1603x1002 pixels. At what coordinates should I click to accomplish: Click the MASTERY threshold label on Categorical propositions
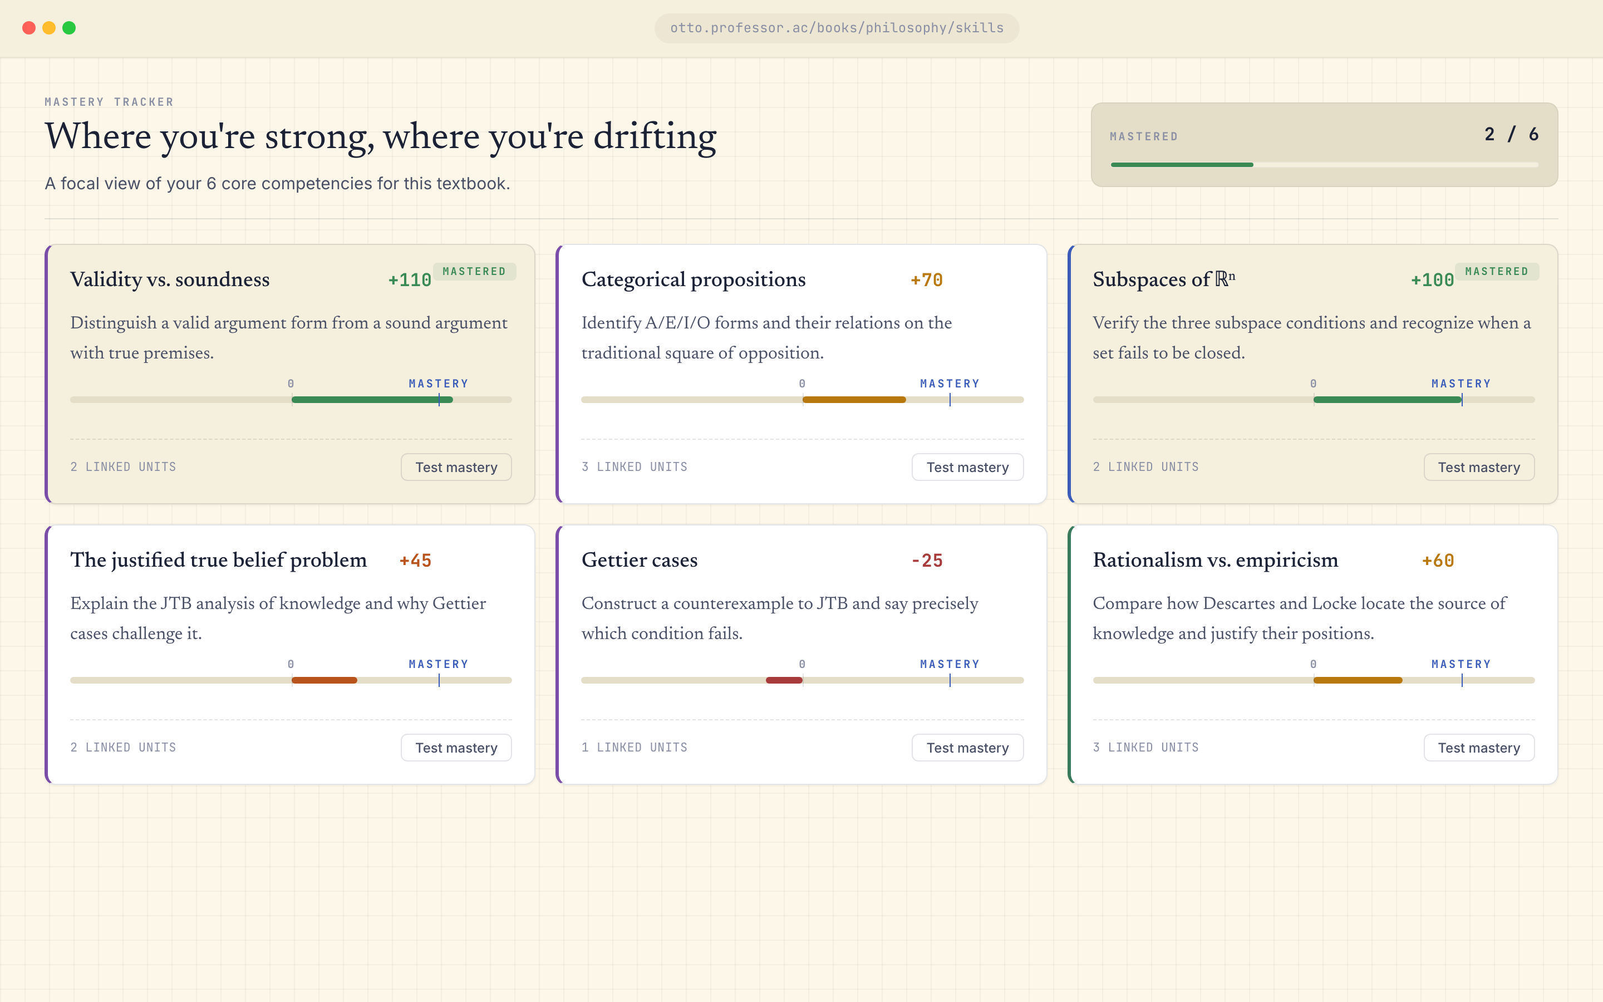click(950, 384)
